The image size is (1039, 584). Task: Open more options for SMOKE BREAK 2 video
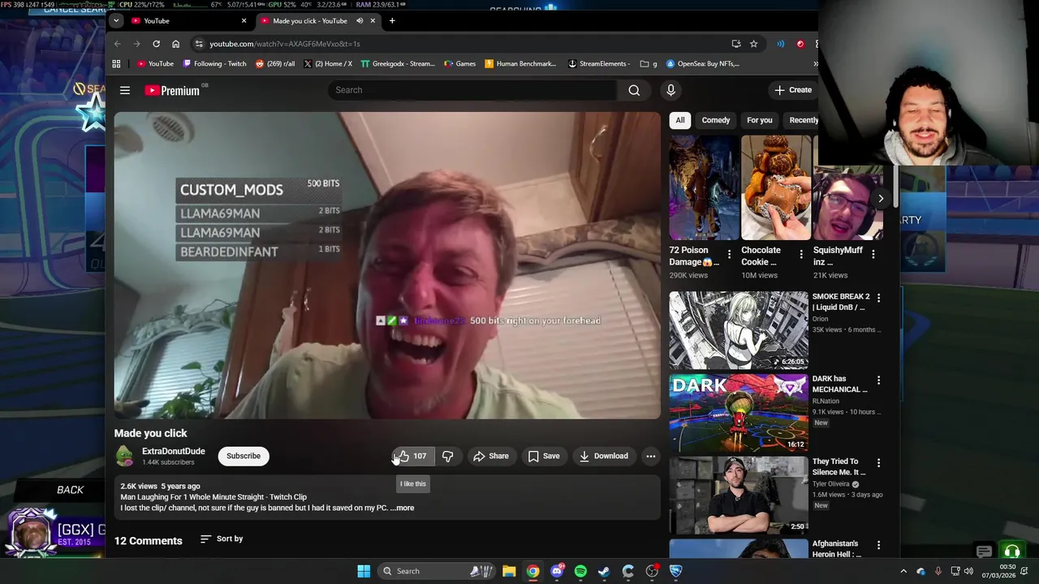point(878,298)
